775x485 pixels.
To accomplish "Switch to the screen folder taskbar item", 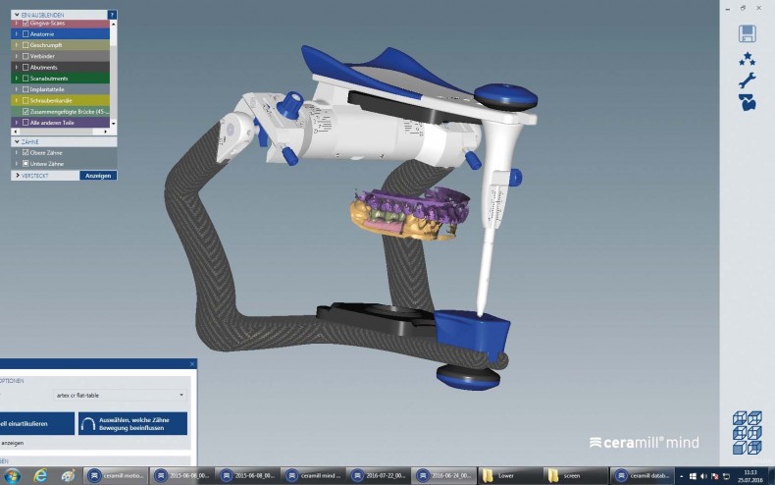I will pyautogui.click(x=574, y=476).
